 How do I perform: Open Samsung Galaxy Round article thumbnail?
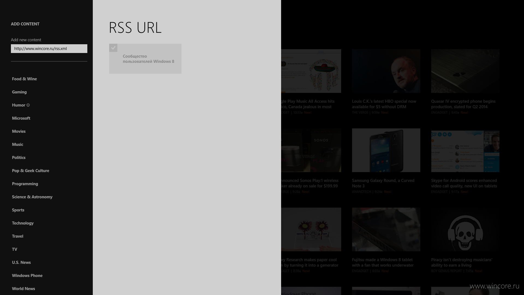[386, 150]
